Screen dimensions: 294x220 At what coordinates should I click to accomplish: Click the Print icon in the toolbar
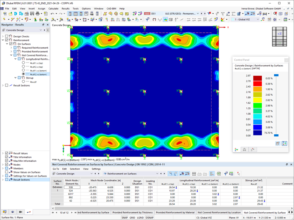point(38,14)
